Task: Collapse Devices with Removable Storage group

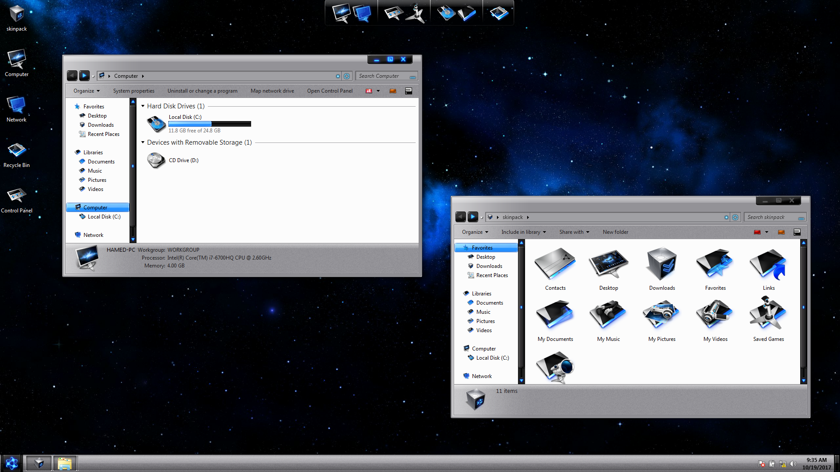Action: click(143, 142)
